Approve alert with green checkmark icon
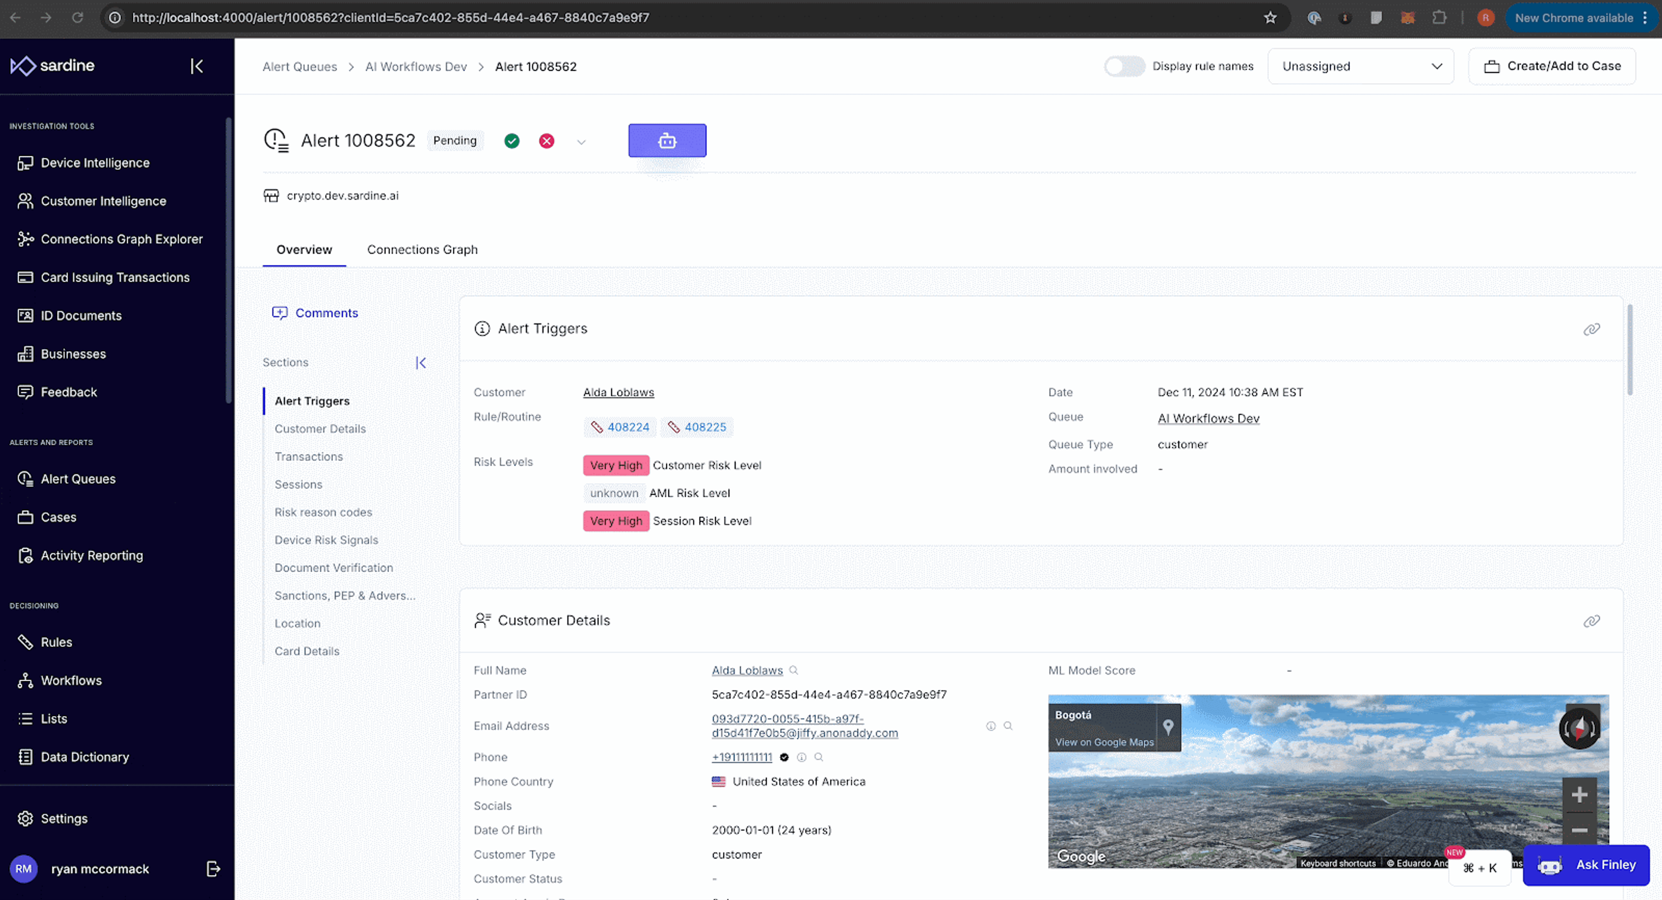Screen dimensions: 1662x900 pos(512,141)
